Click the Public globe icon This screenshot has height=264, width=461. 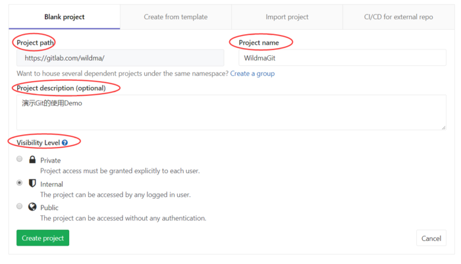tap(32, 207)
